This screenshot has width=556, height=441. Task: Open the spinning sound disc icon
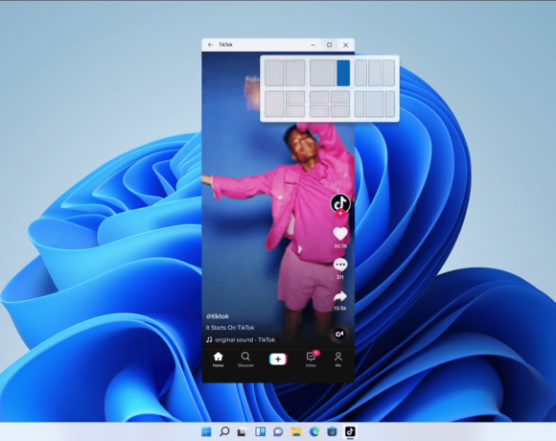click(339, 334)
